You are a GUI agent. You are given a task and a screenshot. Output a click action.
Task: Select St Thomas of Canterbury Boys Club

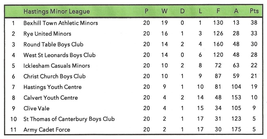coord(69,119)
